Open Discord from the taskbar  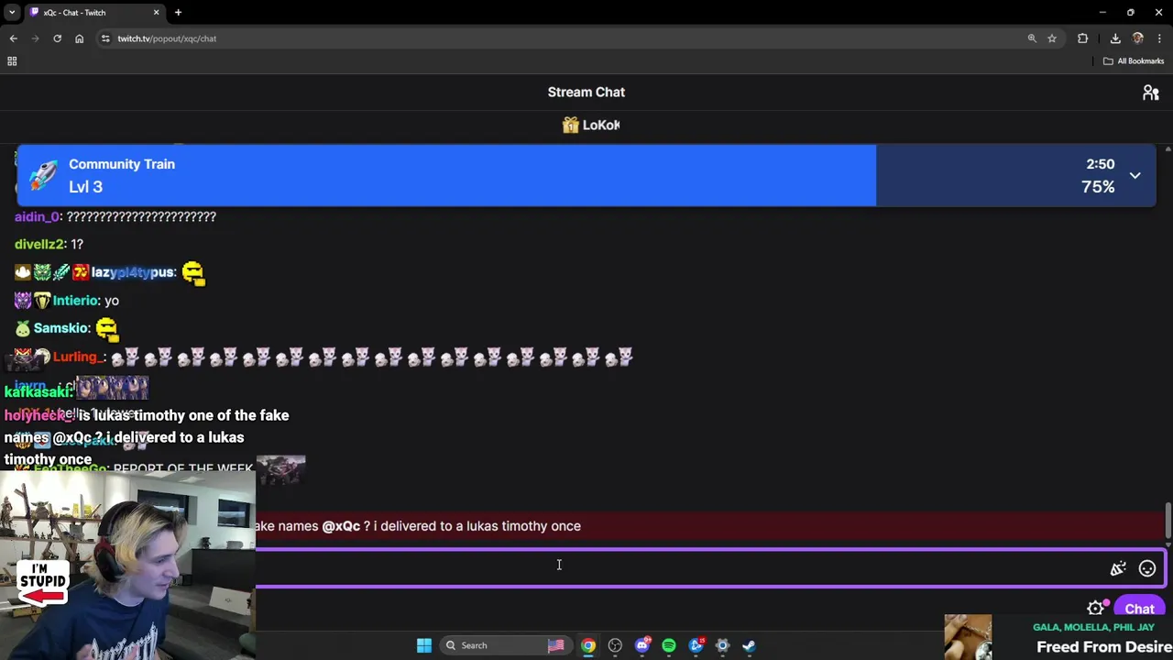click(642, 645)
